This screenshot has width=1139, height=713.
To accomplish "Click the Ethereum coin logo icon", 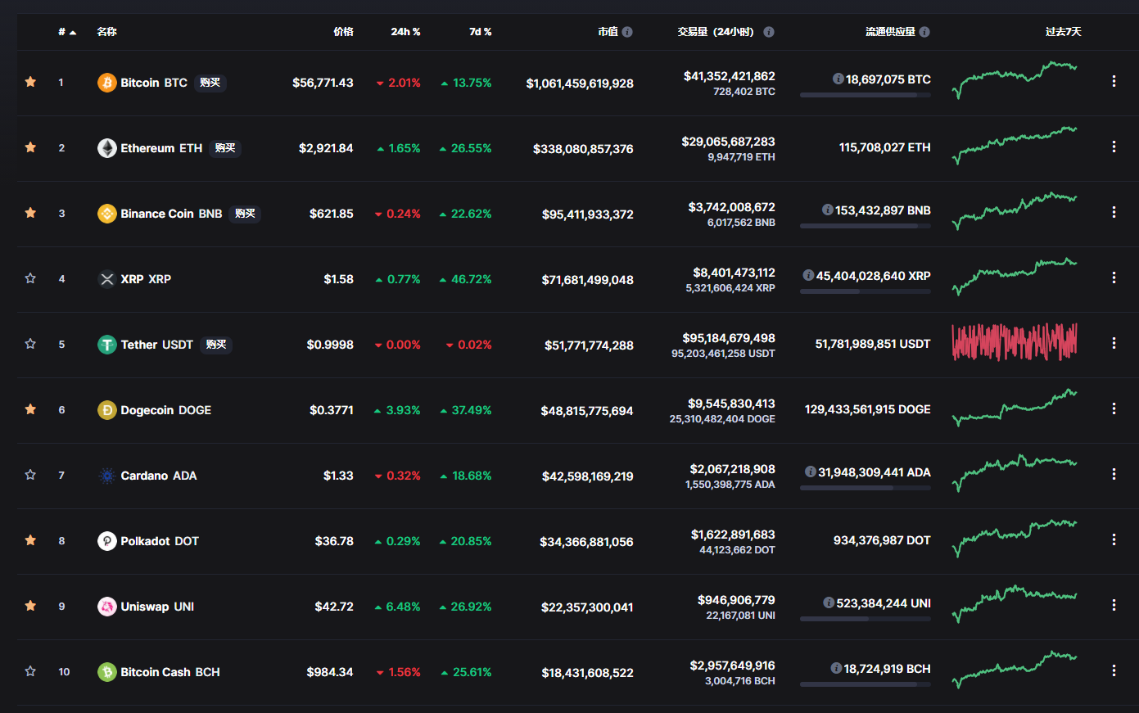I will 107,148.
